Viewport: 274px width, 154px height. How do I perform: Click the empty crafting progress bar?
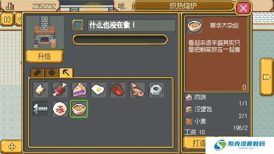point(120,40)
